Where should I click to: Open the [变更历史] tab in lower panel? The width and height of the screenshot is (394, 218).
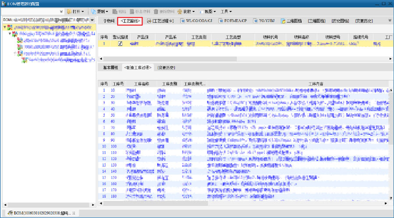coord(166,68)
